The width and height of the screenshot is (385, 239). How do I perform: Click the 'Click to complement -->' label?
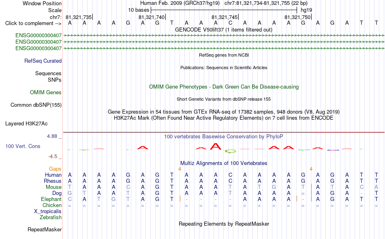[33, 23]
